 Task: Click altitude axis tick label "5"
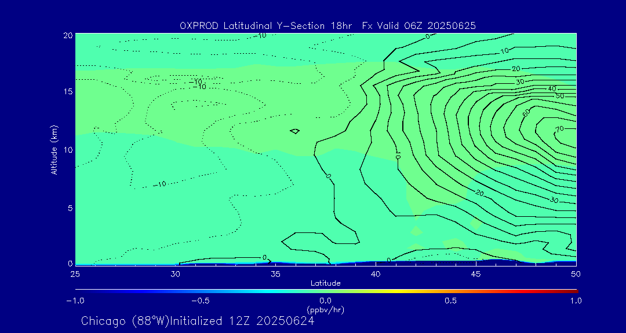70,208
